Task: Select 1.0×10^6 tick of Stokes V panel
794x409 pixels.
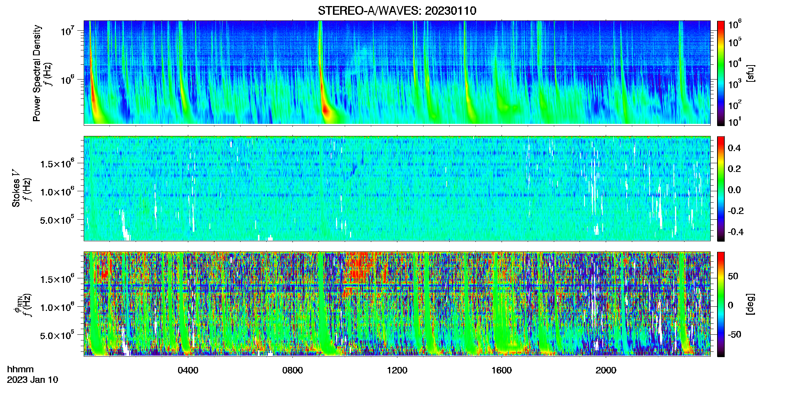Action: click(x=57, y=192)
